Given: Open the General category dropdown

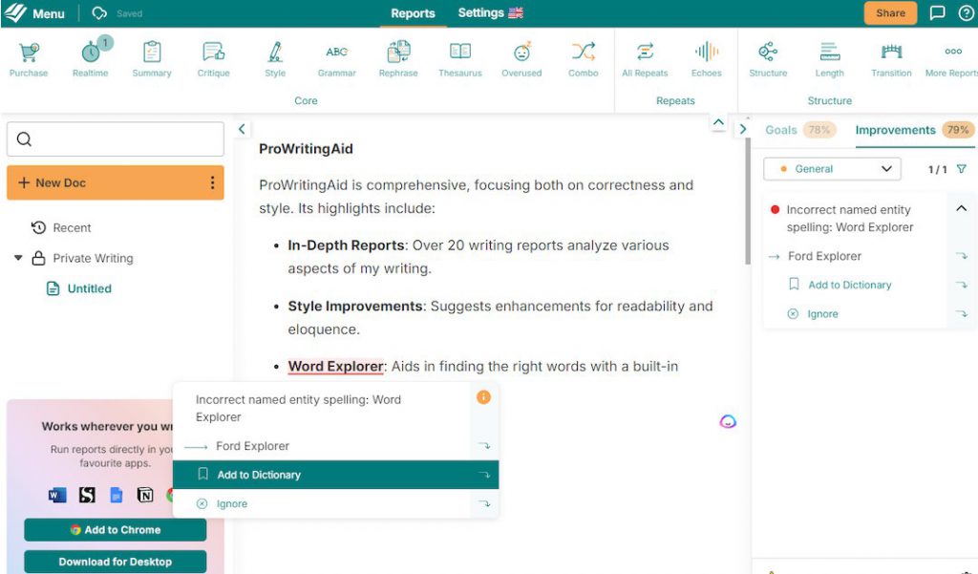Looking at the screenshot, I should coord(832,169).
